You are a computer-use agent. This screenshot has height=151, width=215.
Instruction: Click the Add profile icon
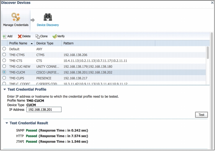5,37
